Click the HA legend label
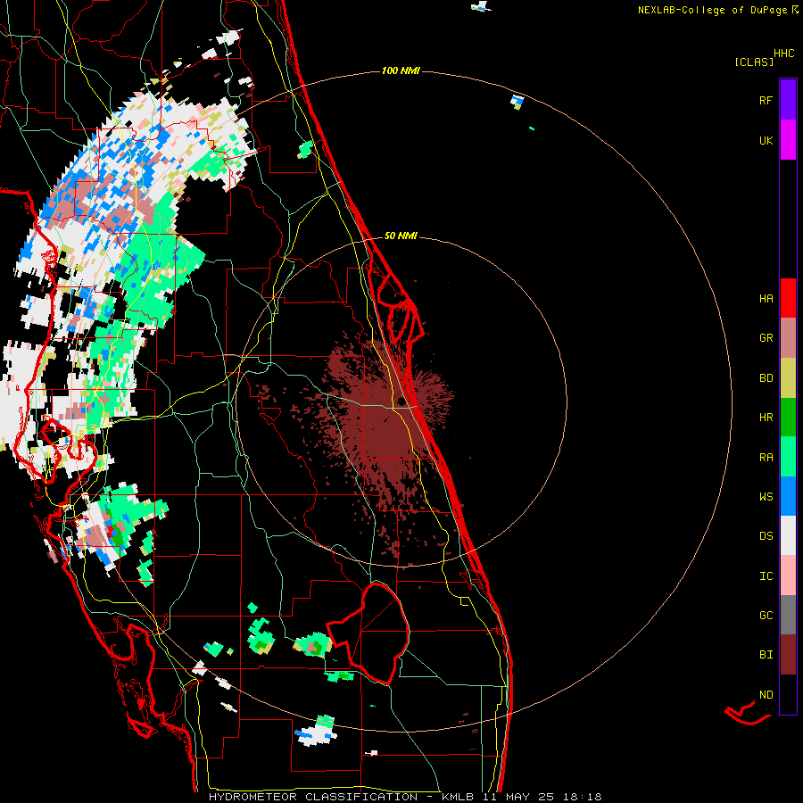 (766, 299)
